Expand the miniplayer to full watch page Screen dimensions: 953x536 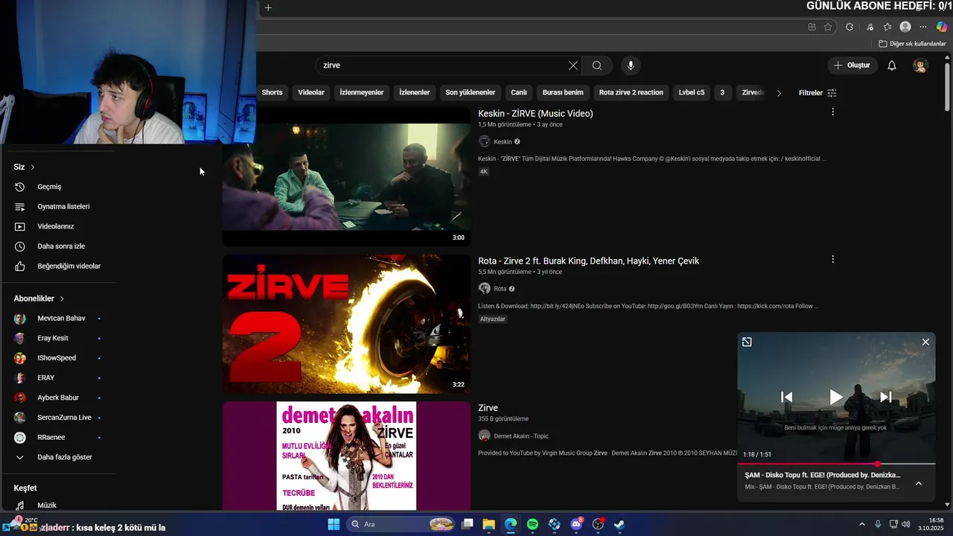click(747, 342)
